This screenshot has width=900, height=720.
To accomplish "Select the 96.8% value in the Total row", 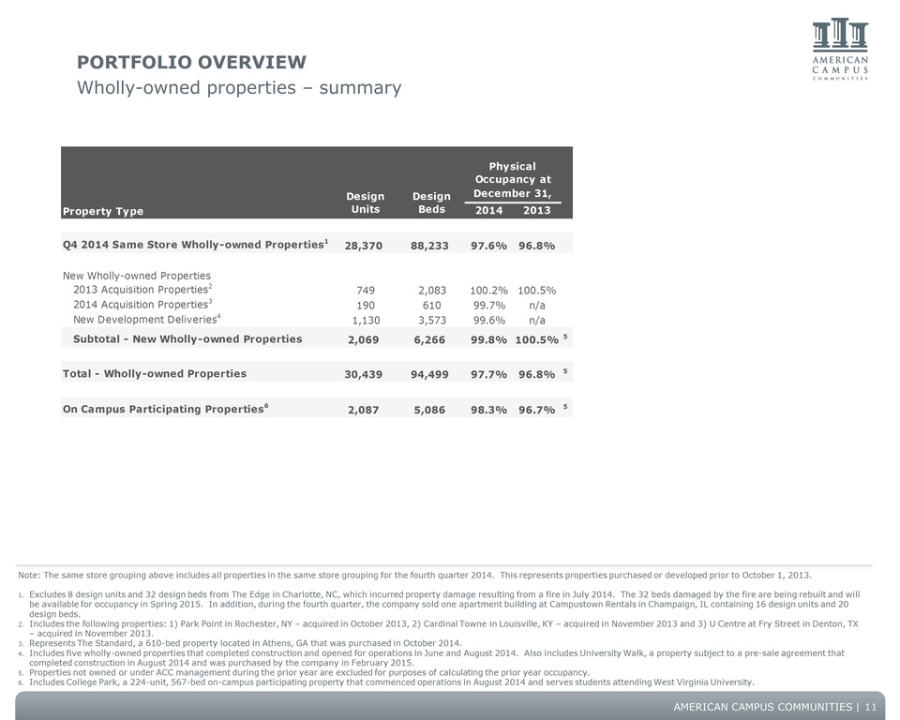I will [536, 374].
